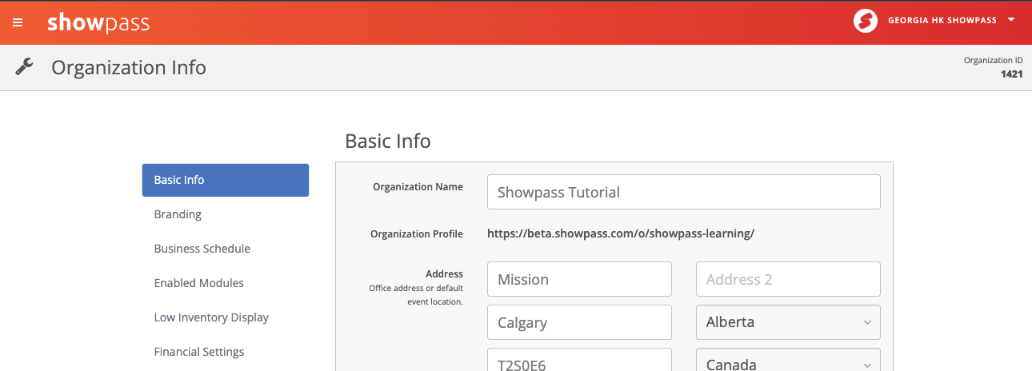The width and height of the screenshot is (1032, 371).
Task: Open Low Inventory Display settings
Action: [211, 317]
